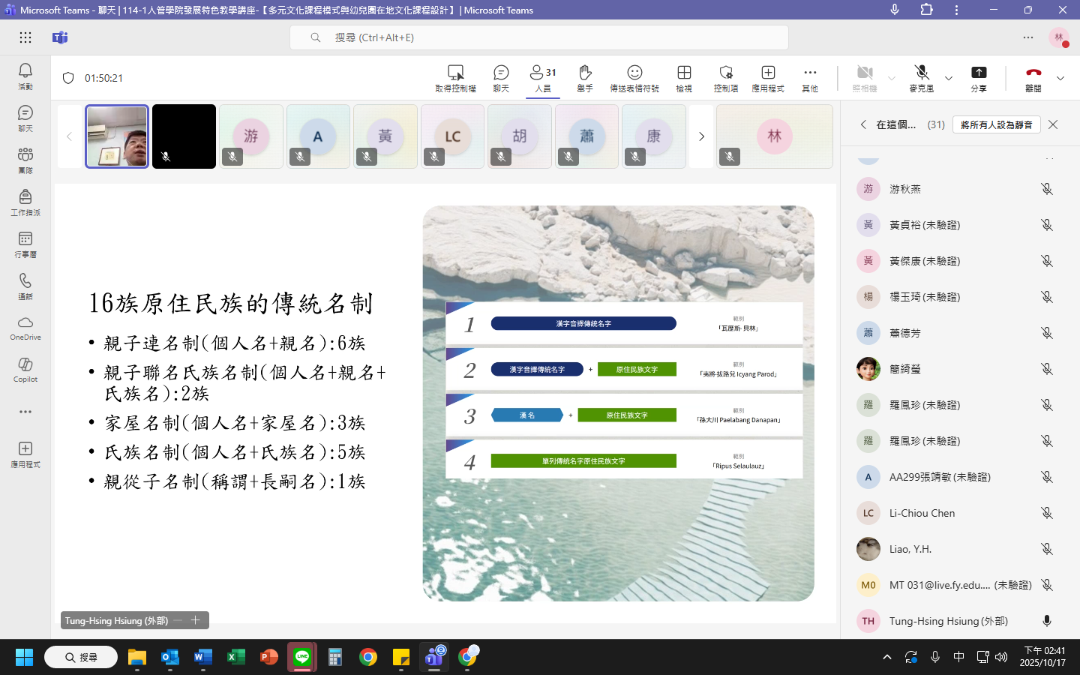Open OneDrive in the left sidebar
The height and width of the screenshot is (675, 1080).
[x=25, y=328]
